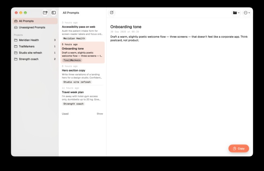The height and width of the screenshot is (171, 264).
Task: Click the new project folder icon
Action: [x=45, y=13]
